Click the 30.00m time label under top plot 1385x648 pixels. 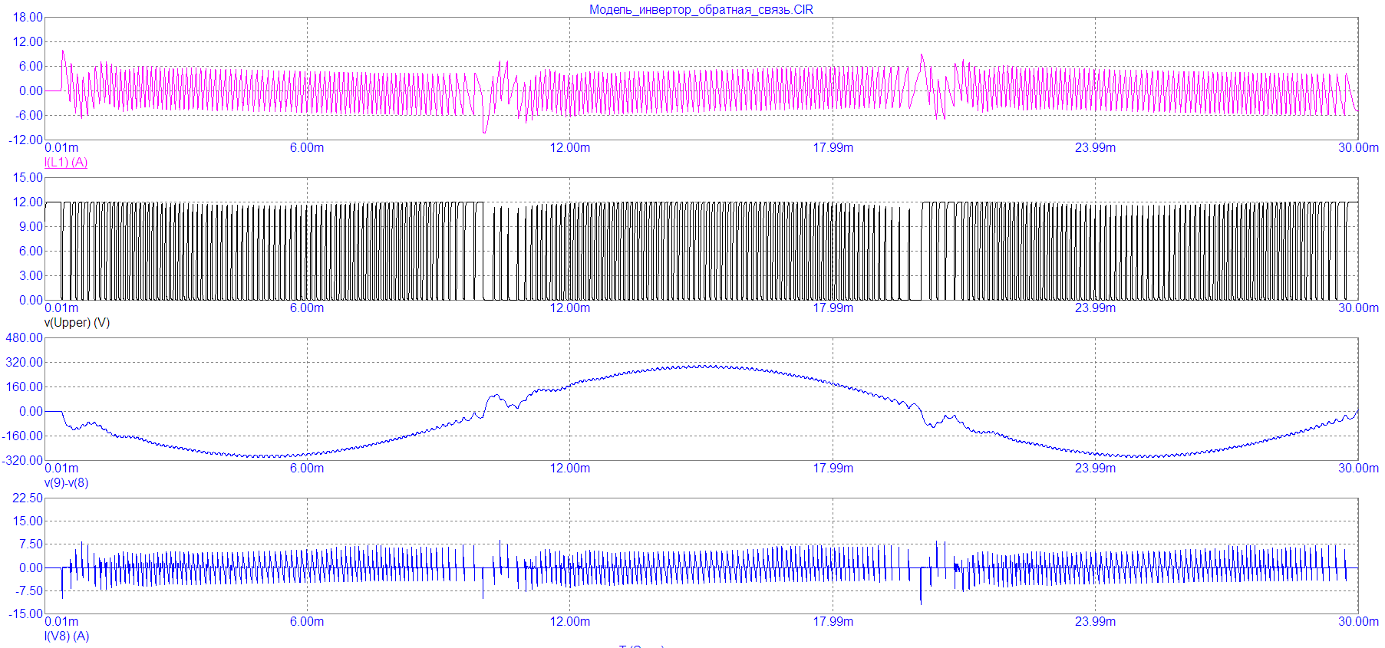pos(1358,148)
